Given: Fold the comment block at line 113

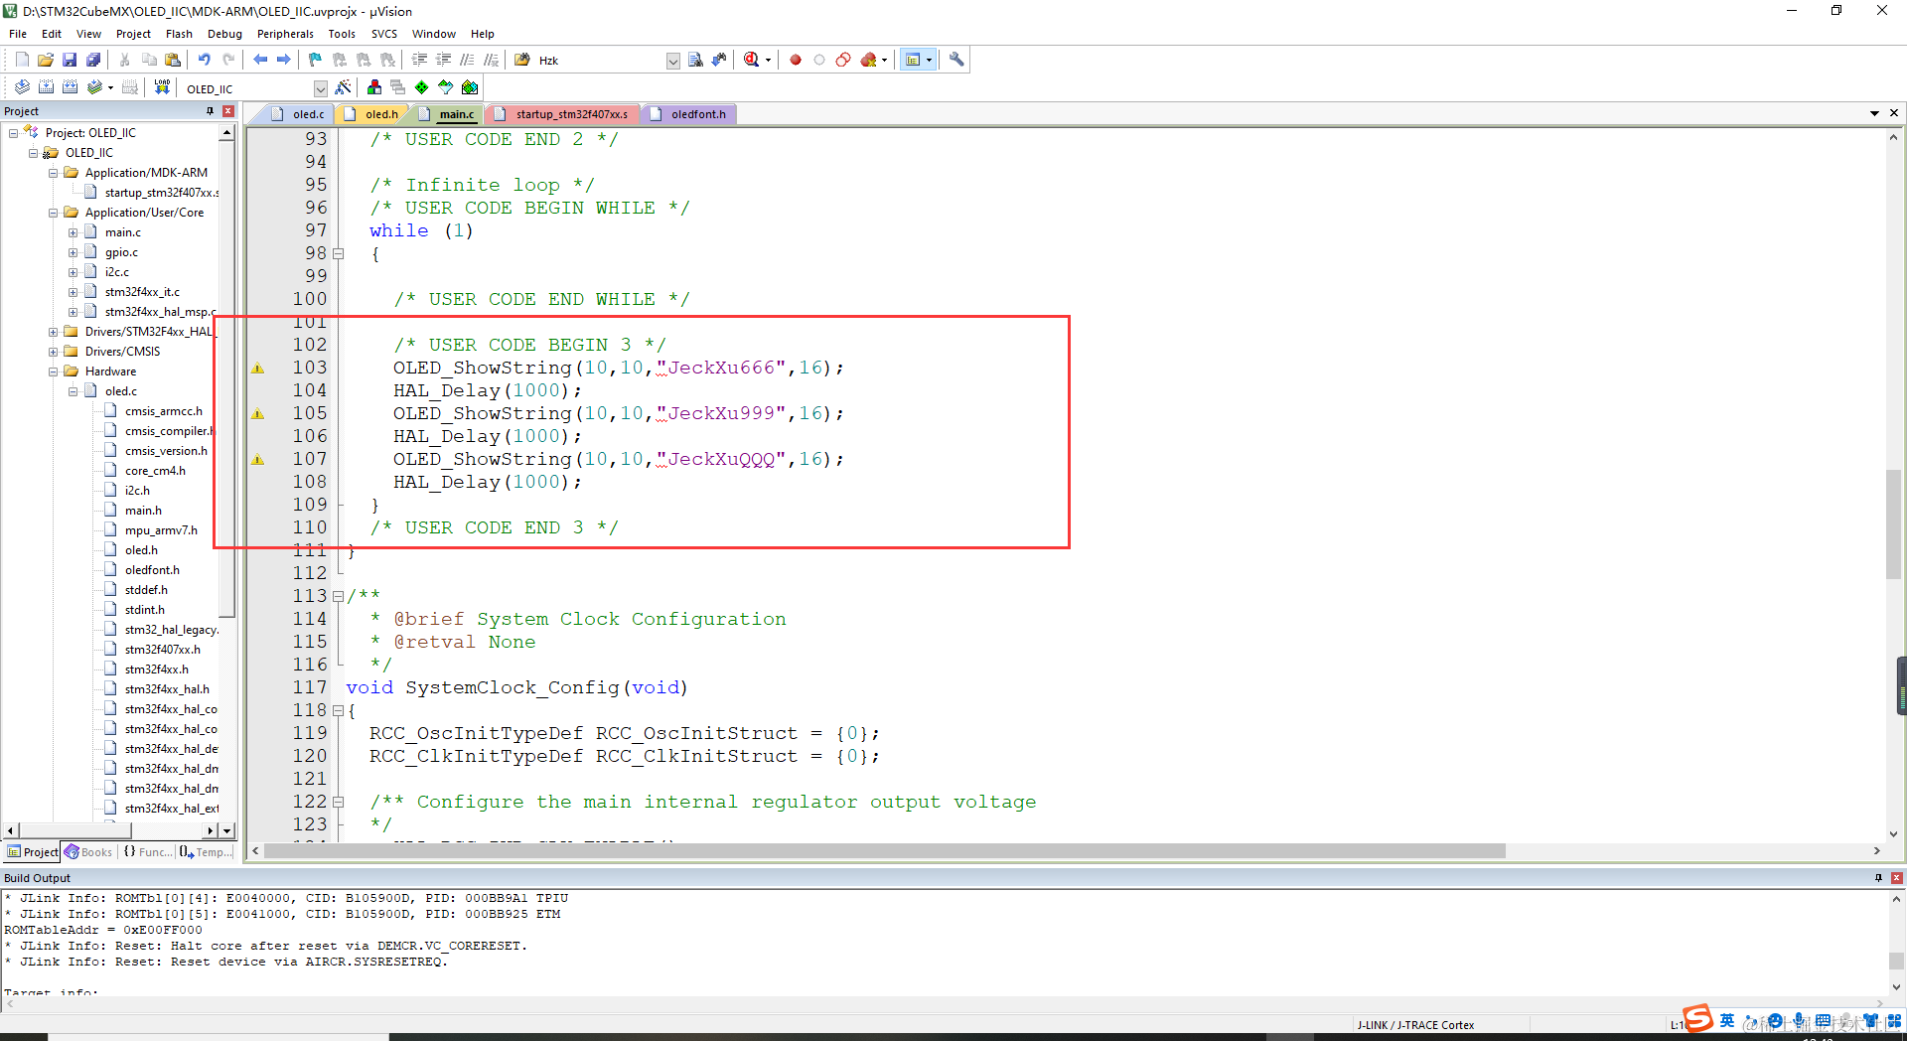Looking at the screenshot, I should click(338, 597).
